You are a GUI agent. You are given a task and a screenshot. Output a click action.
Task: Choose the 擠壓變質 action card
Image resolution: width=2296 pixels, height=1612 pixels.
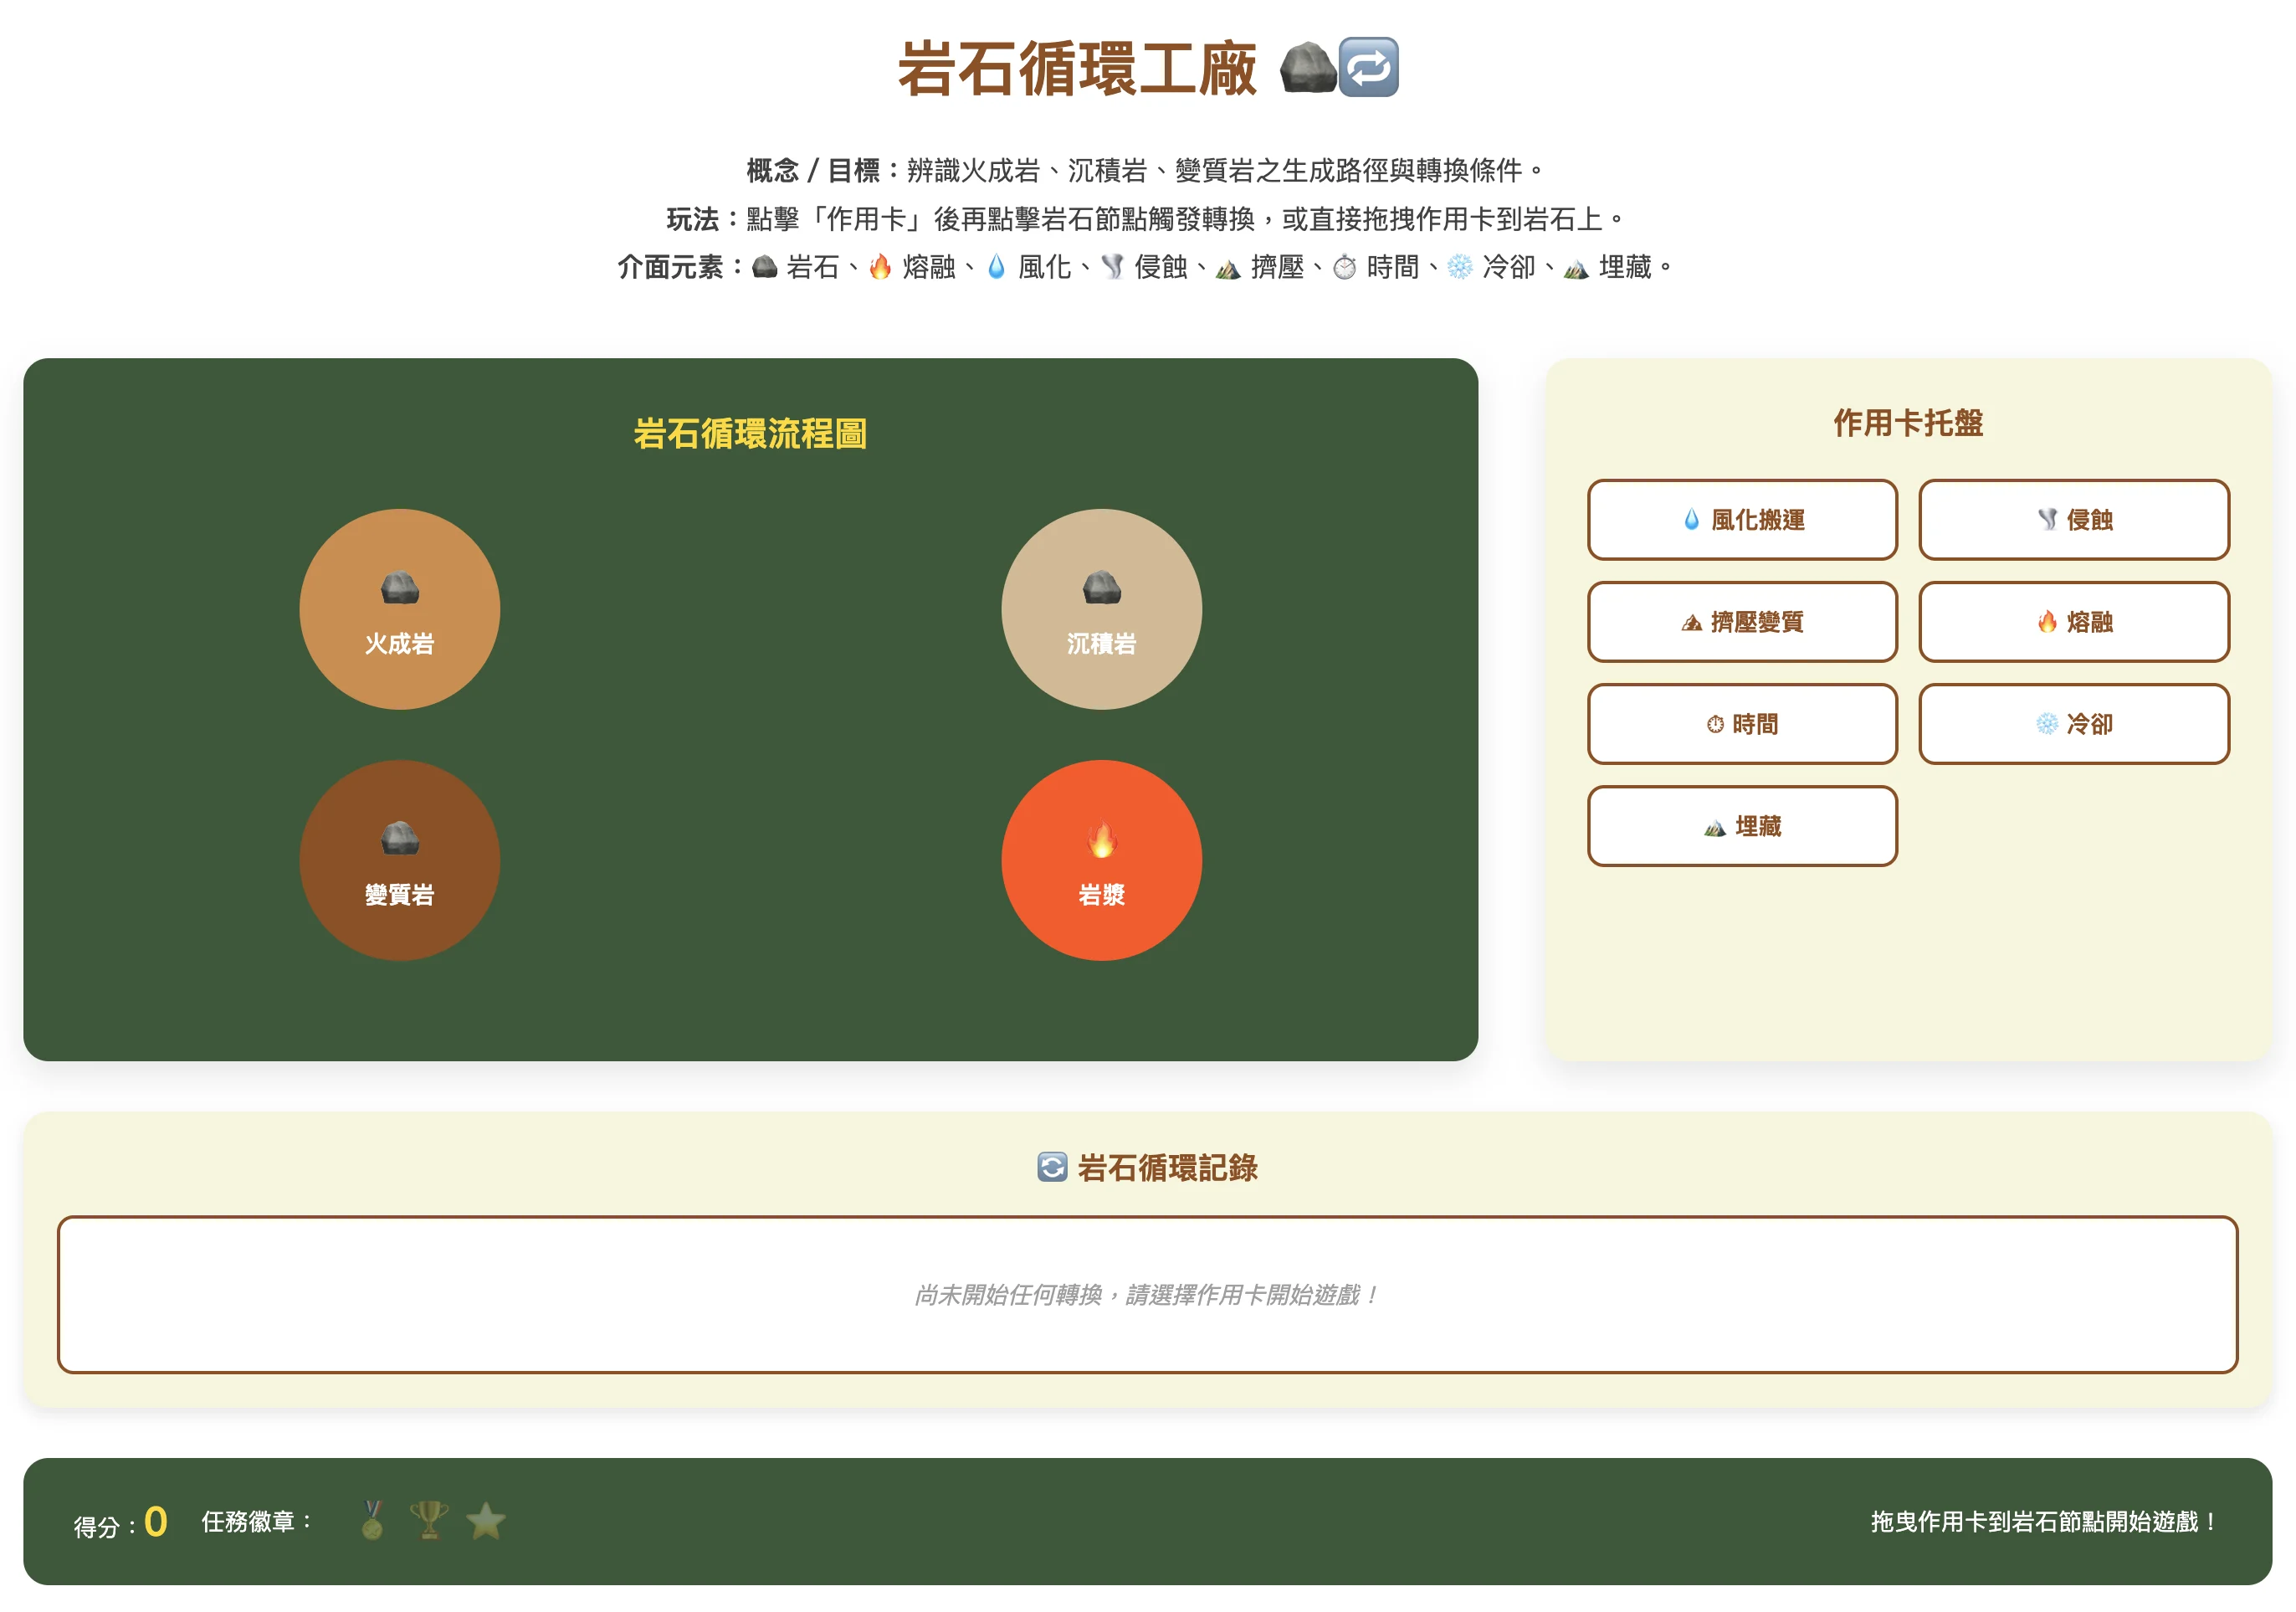(x=1741, y=622)
